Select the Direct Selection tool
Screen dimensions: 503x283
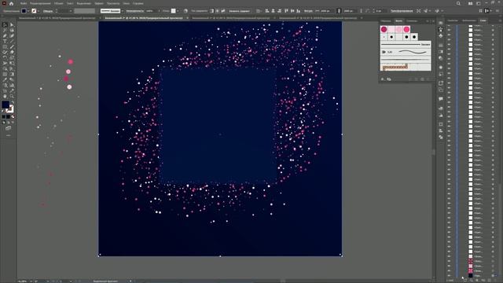[12, 24]
